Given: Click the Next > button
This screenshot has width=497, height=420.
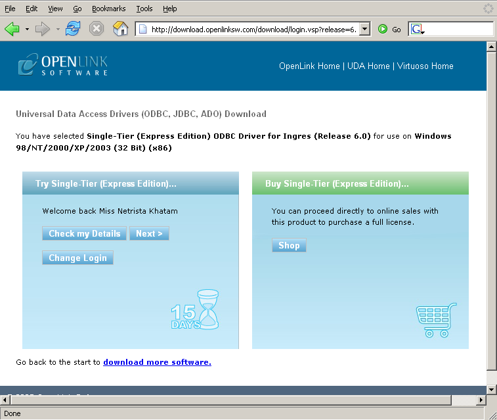Looking at the screenshot, I should (149, 233).
